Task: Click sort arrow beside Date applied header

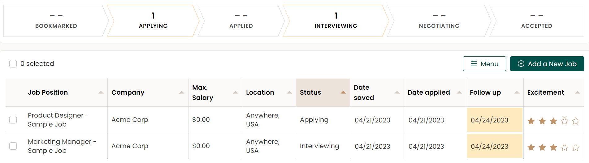Action: point(459,92)
